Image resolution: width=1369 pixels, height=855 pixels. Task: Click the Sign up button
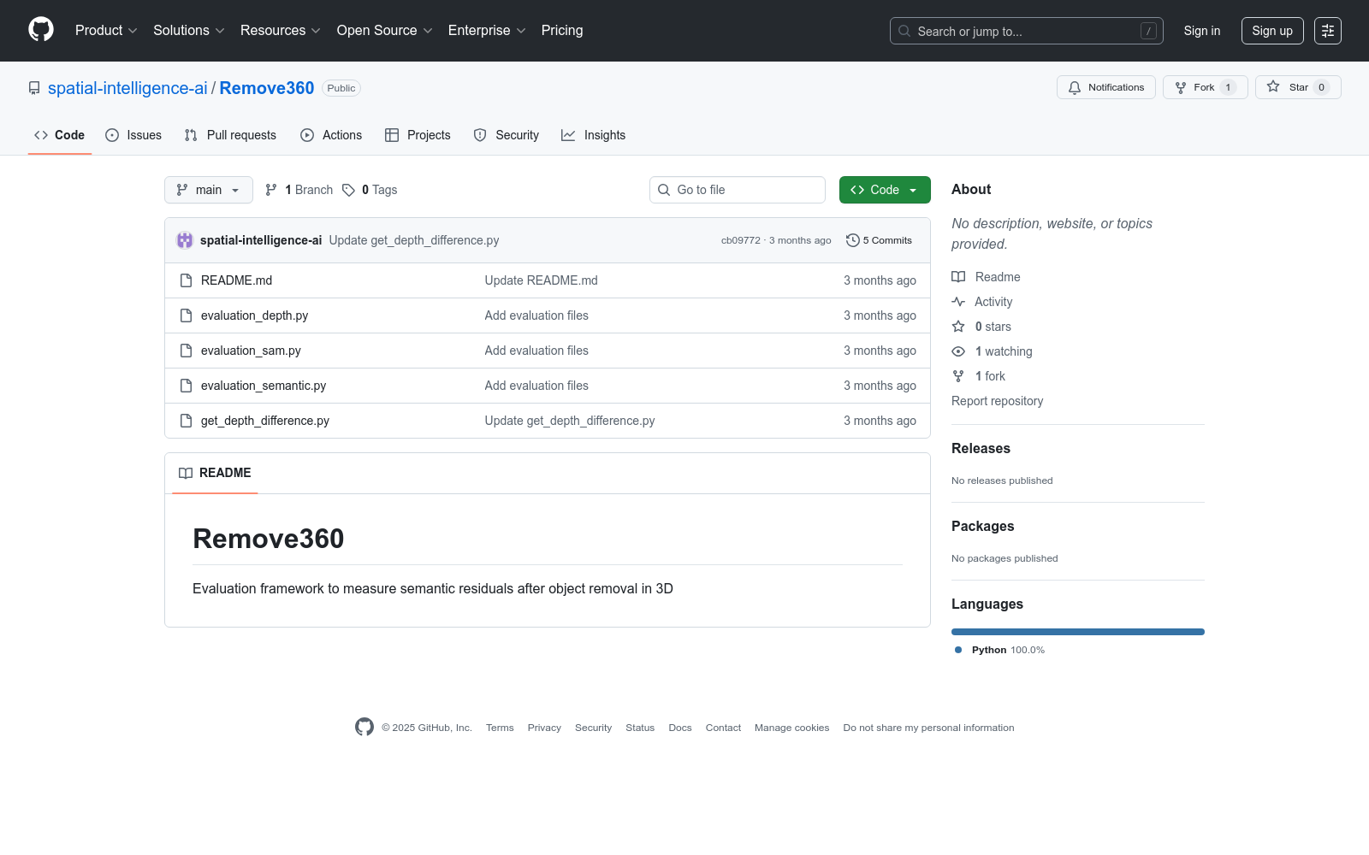1272,31
